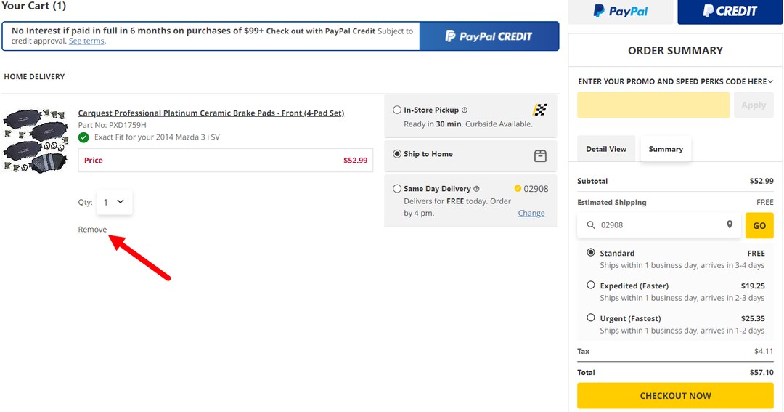The image size is (784, 412).
Task: Click the search magnifier icon in ZIP field
Action: point(590,225)
